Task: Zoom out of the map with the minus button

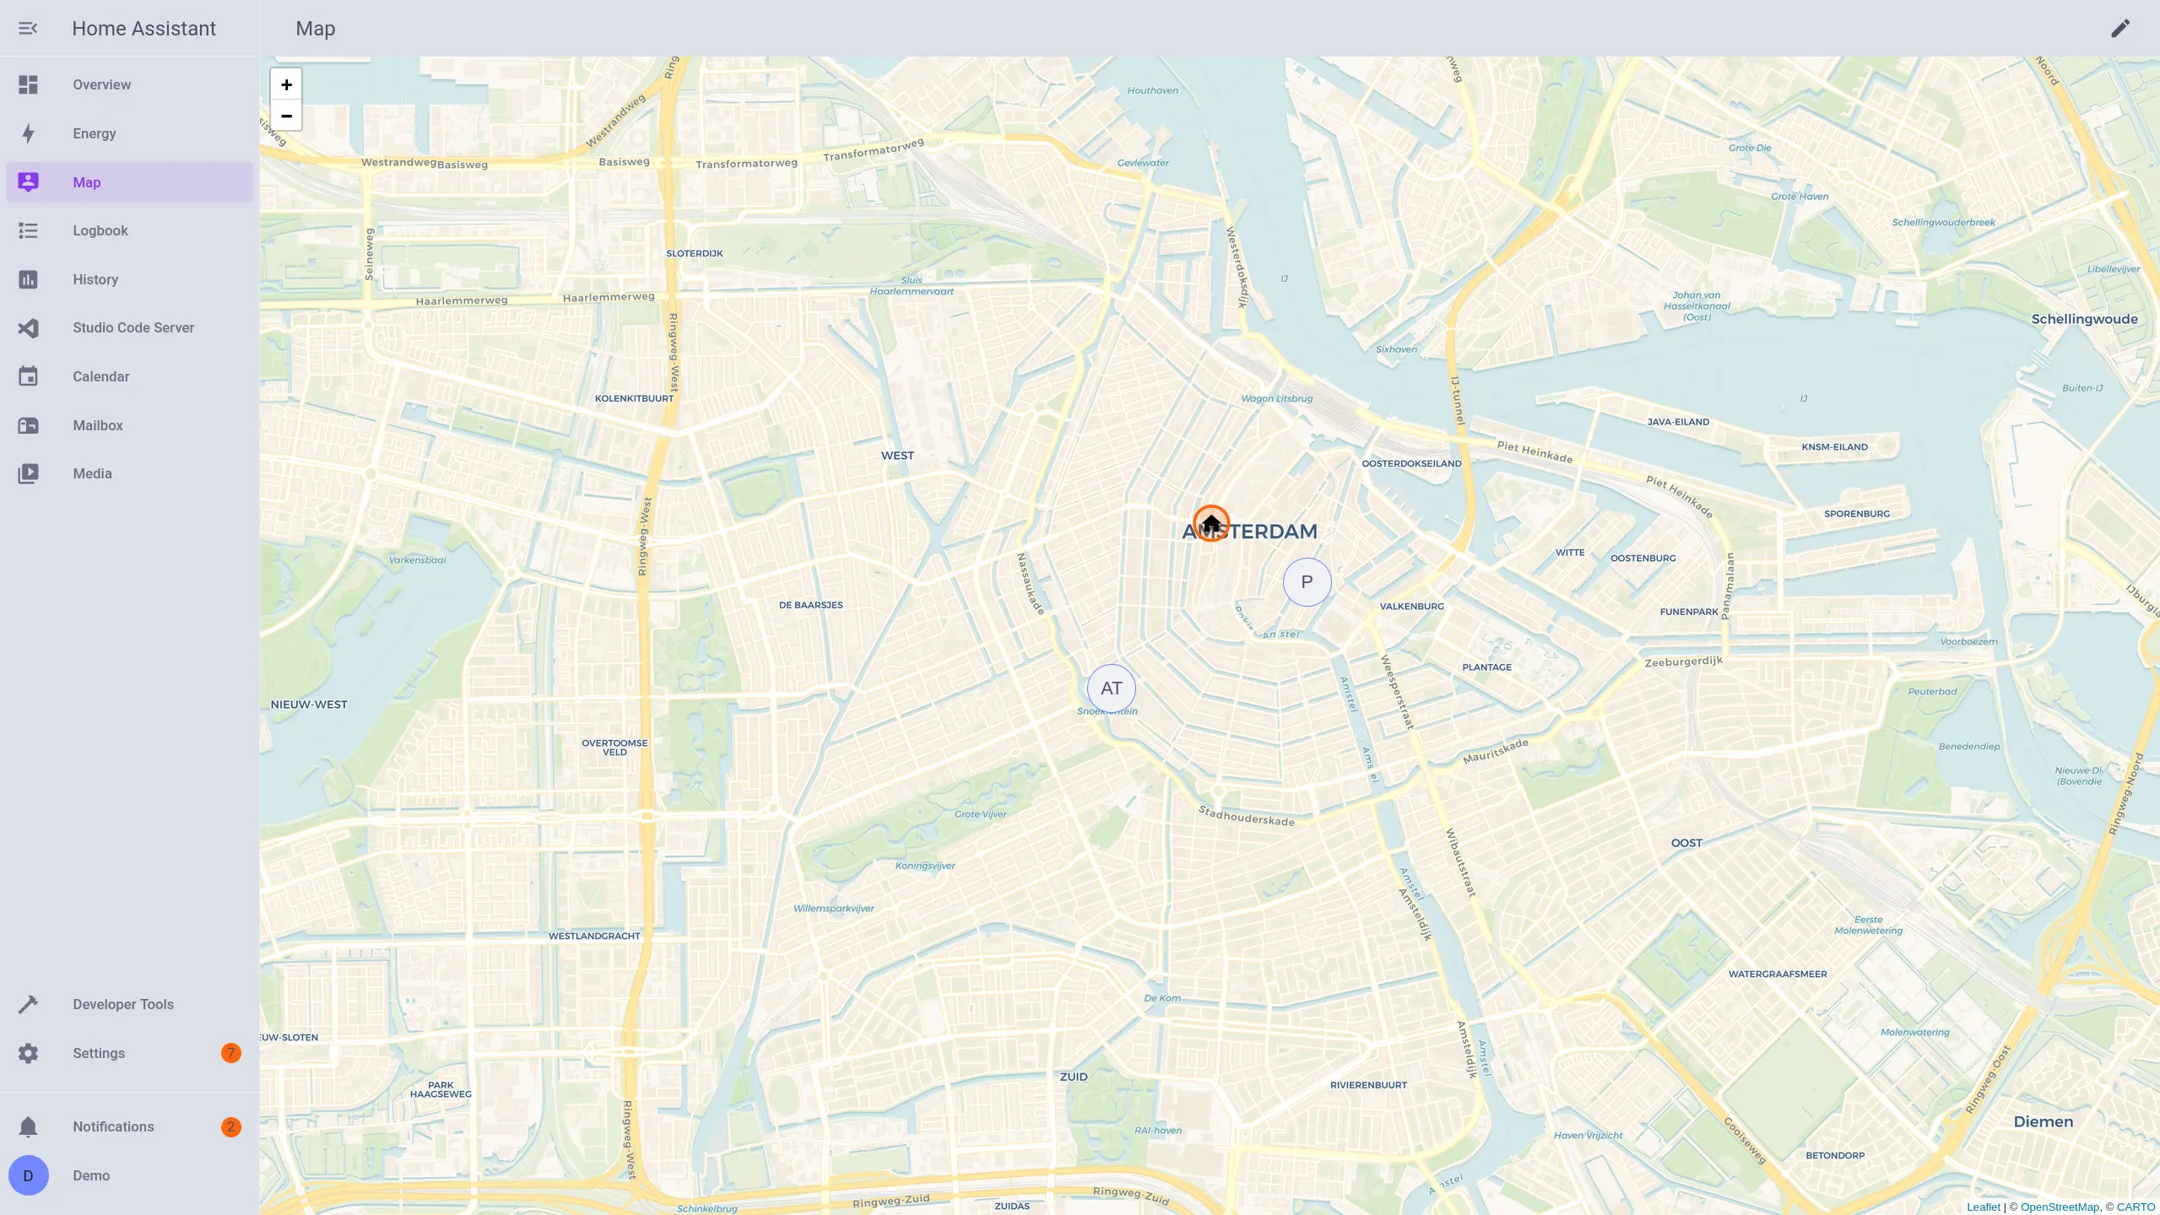Action: [x=286, y=116]
